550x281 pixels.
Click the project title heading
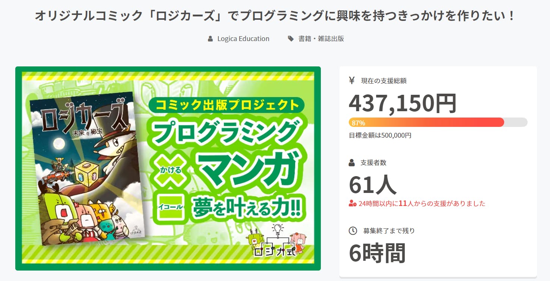click(x=275, y=16)
